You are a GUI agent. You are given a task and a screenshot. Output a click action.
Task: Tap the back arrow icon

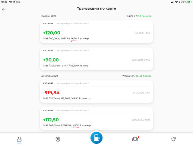(x=4, y=9)
